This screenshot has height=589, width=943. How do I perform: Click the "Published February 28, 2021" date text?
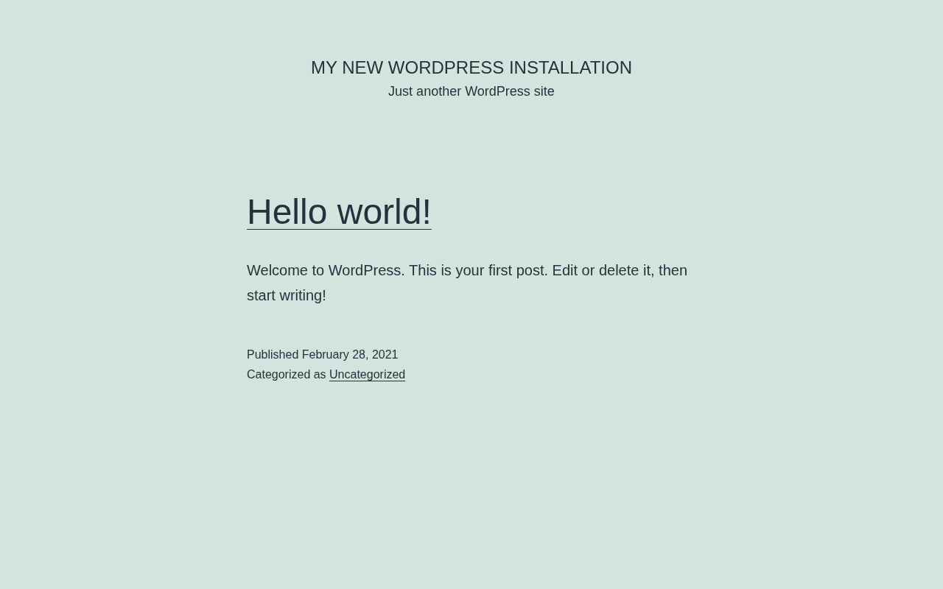(322, 354)
